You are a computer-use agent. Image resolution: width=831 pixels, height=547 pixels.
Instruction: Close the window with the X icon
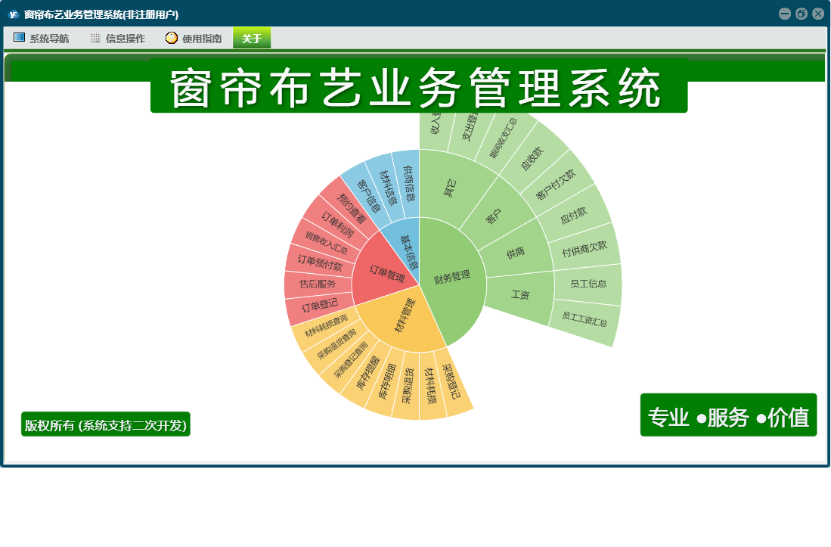(x=818, y=14)
